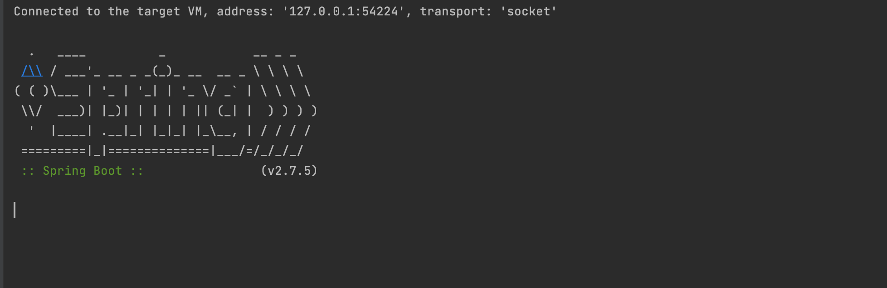Click the blue /\\ hyperlink in banner
Screen dimensions: 887x288
[x=32, y=71]
